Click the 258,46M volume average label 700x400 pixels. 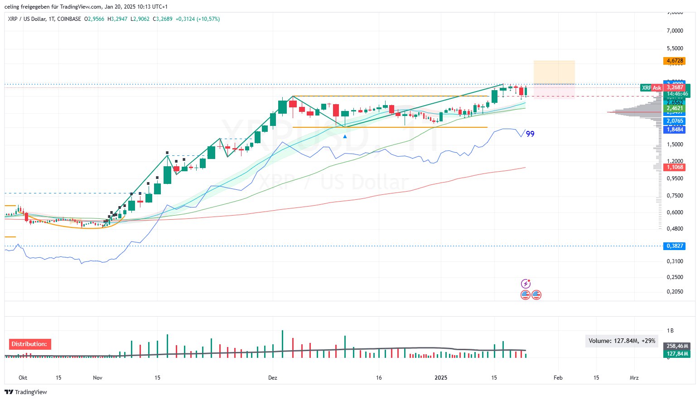click(x=677, y=346)
